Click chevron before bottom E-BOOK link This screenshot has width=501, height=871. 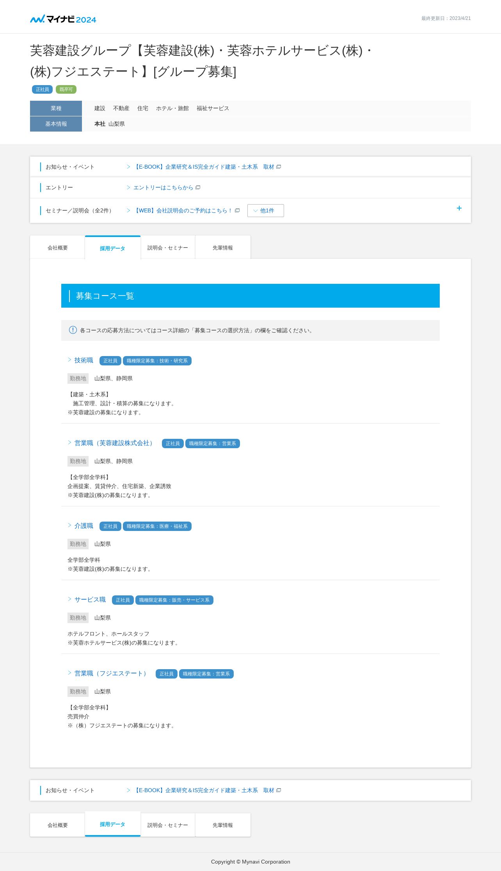point(128,790)
